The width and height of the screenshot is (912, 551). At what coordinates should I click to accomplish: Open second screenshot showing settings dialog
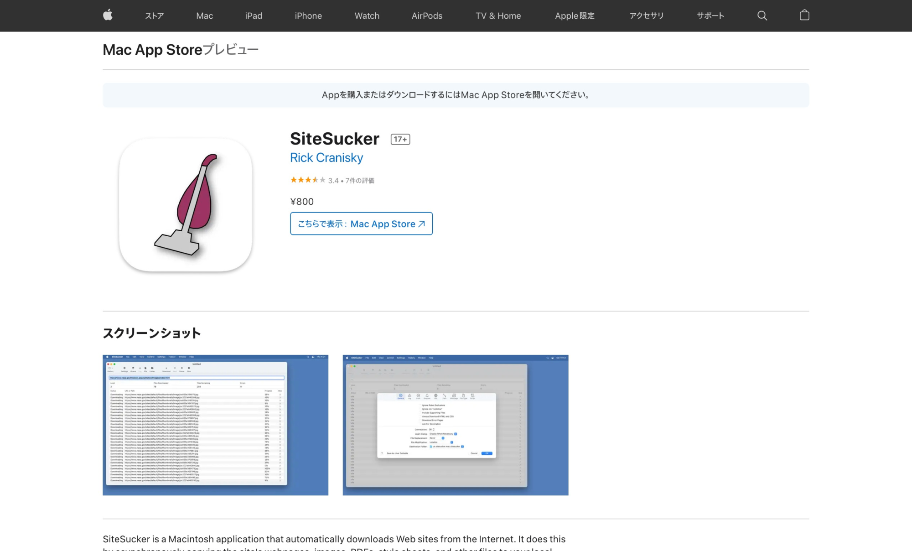coord(456,425)
